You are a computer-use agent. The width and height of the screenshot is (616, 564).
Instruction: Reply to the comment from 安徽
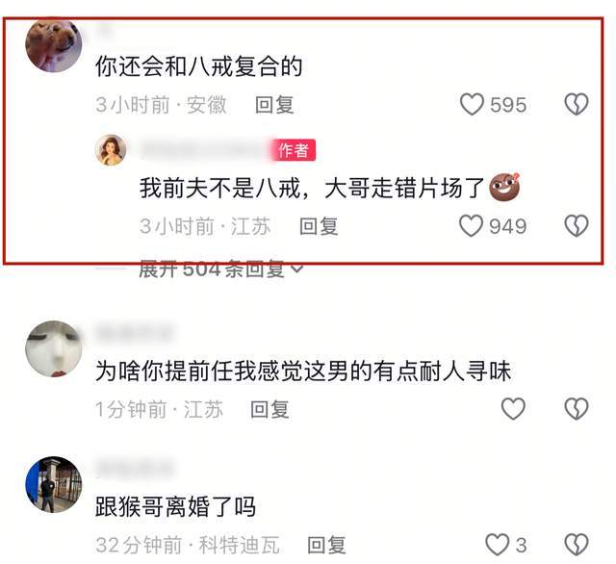[x=274, y=105]
